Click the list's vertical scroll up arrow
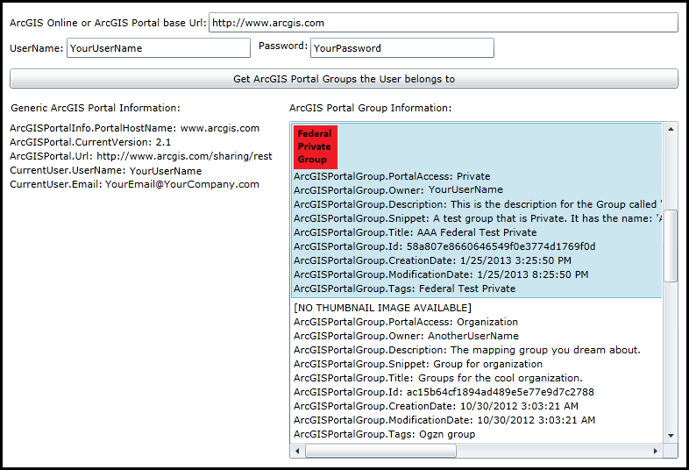Image resolution: width=689 pixels, height=470 pixels. tap(671, 129)
